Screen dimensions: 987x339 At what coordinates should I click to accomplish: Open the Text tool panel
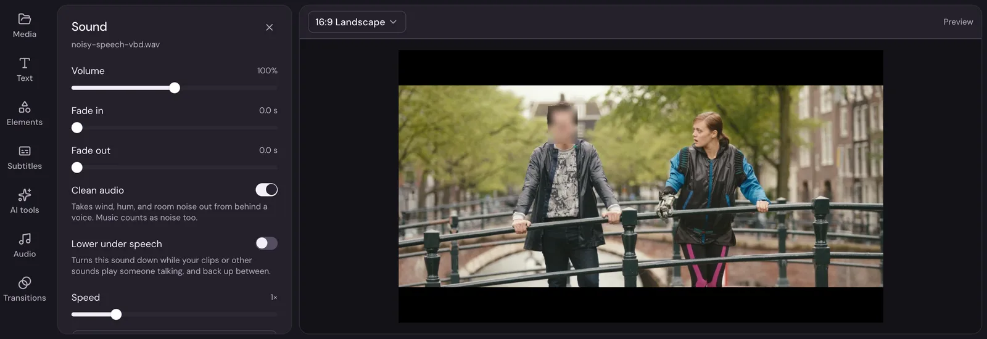(x=25, y=70)
